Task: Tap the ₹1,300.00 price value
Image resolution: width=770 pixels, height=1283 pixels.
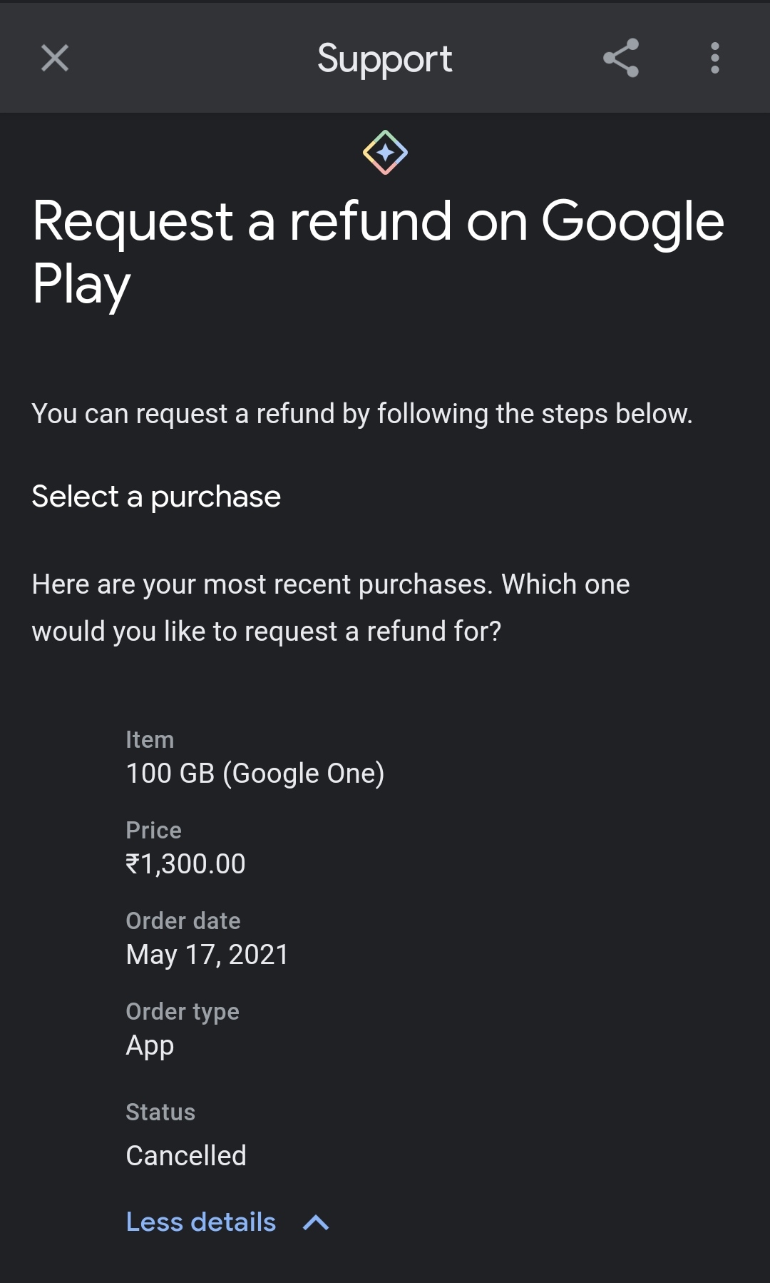Action: (x=185, y=864)
